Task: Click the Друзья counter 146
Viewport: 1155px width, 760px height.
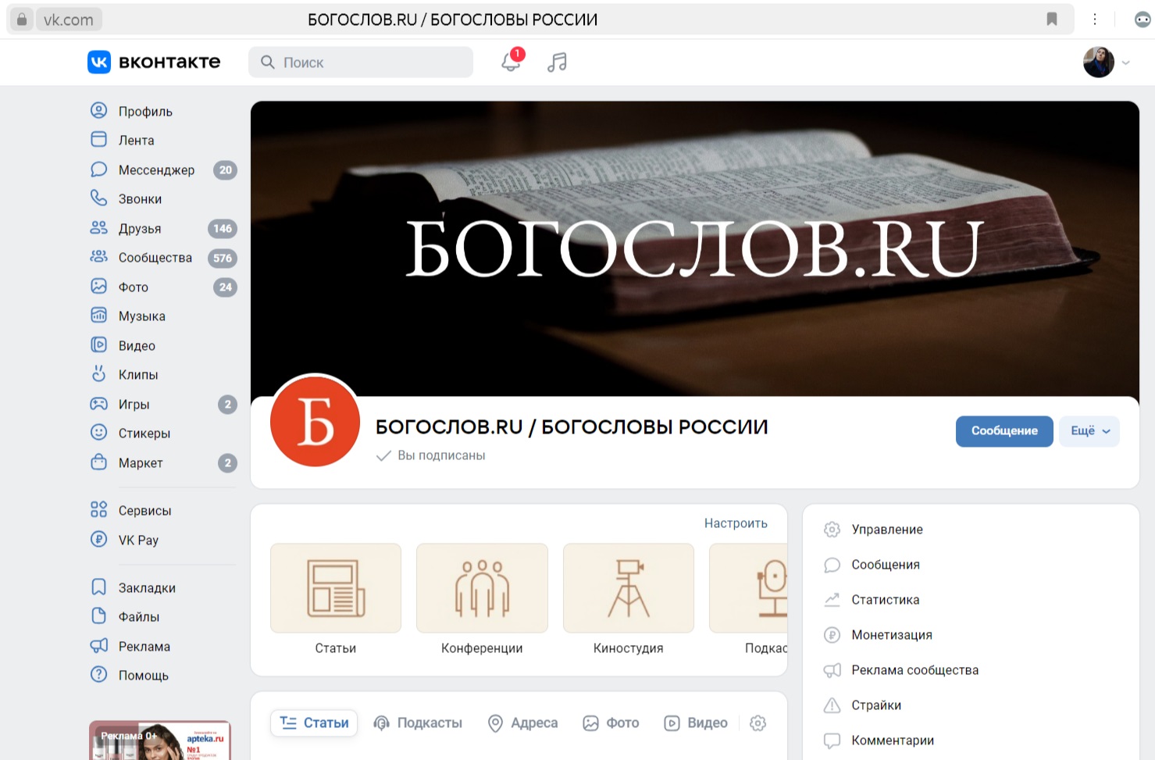Action: pos(223,228)
